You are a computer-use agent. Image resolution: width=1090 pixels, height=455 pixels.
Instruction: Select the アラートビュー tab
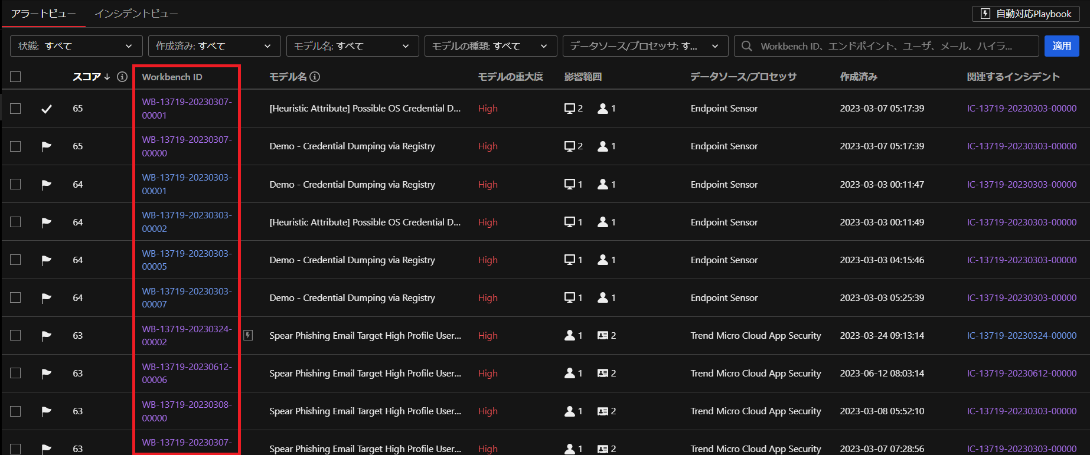click(x=43, y=14)
